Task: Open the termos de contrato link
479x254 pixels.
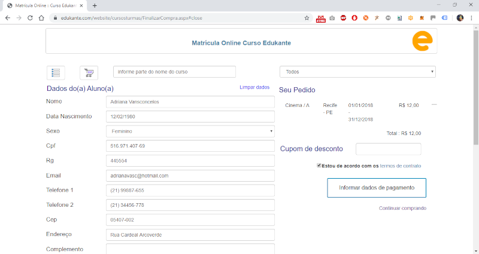Action: (x=401, y=166)
